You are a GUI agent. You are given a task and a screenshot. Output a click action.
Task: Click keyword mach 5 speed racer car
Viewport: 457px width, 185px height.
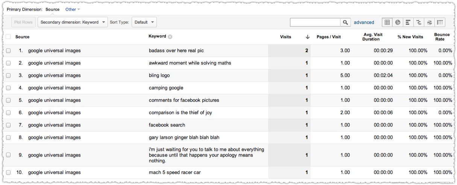pyautogui.click(x=175, y=173)
